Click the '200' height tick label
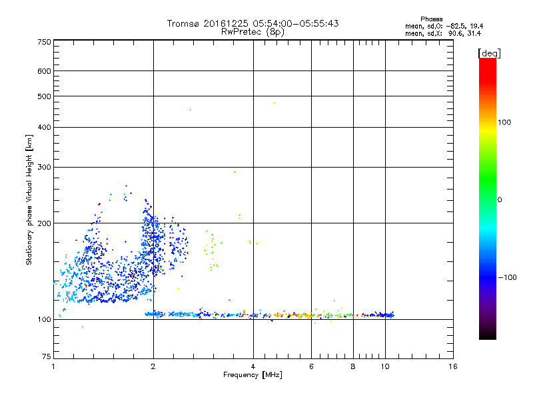The image size is (533, 399). [x=44, y=223]
